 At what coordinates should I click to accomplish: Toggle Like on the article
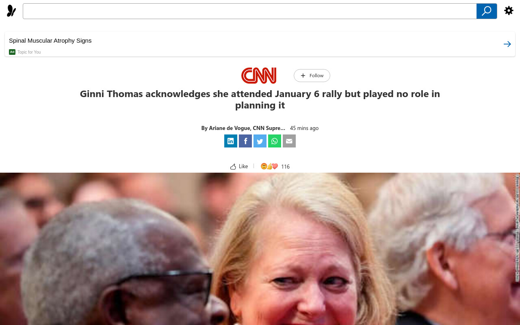(239, 166)
